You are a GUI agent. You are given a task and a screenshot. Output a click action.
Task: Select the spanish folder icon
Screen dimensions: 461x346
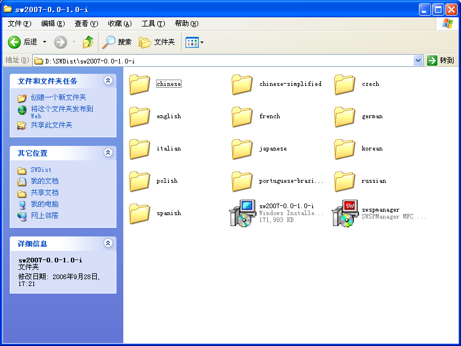coord(139,213)
